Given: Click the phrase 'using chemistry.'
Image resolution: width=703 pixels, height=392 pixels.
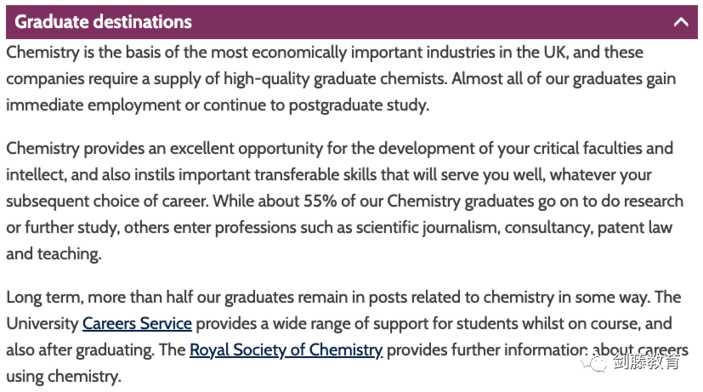Looking at the screenshot, I should pos(64,377).
